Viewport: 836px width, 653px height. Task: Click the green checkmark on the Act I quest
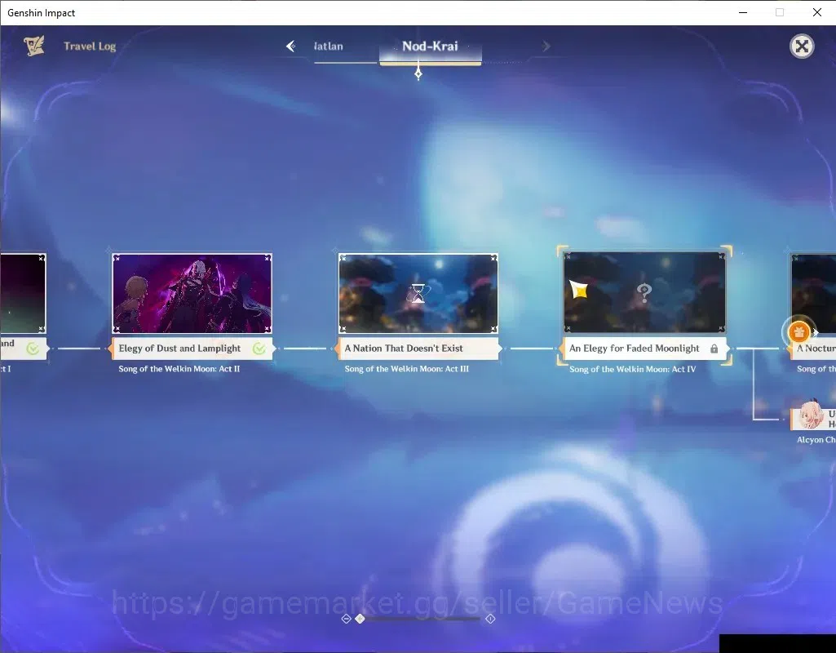(x=33, y=349)
